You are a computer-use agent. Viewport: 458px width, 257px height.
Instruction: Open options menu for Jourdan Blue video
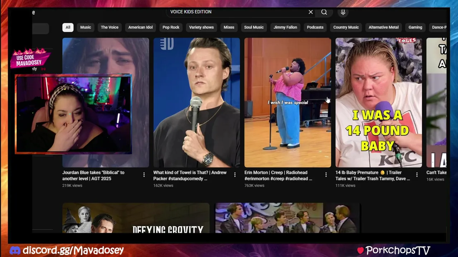pyautogui.click(x=144, y=175)
